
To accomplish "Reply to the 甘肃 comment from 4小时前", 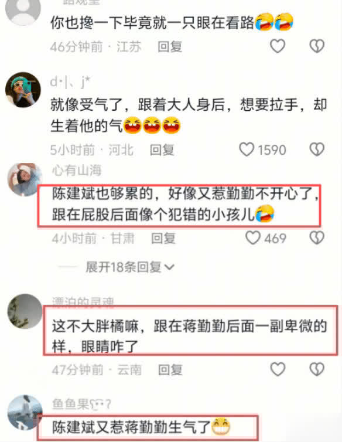I will tap(163, 238).
